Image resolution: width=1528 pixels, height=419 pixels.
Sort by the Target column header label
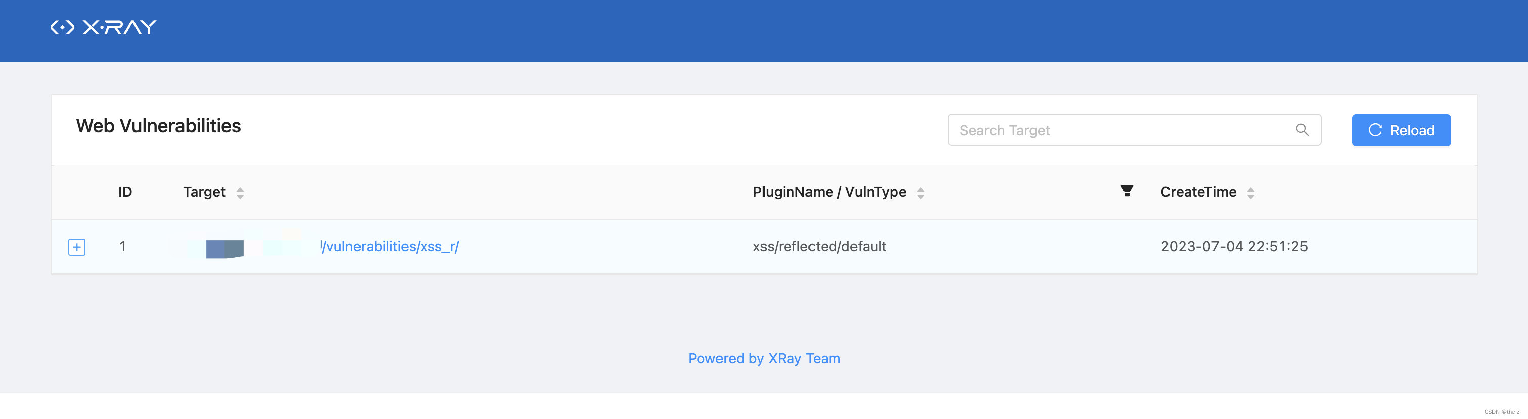(x=204, y=192)
